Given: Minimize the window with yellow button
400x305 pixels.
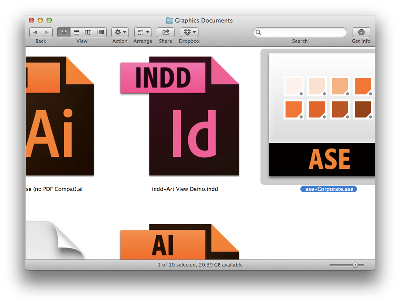Looking at the screenshot, I should point(40,20).
